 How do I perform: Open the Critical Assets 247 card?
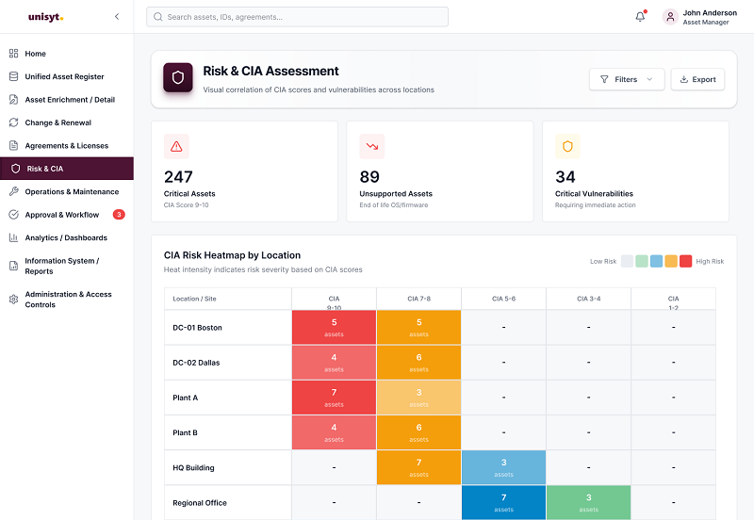[244, 171]
